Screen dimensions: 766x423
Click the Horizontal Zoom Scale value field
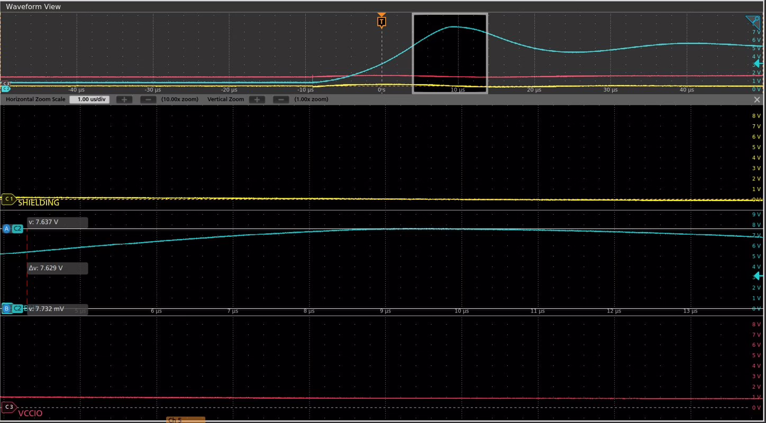pyautogui.click(x=89, y=99)
